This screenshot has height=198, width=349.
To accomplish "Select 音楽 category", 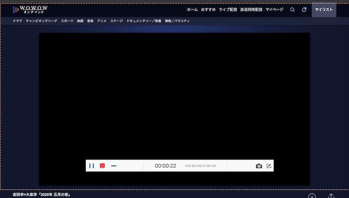I will (90, 21).
